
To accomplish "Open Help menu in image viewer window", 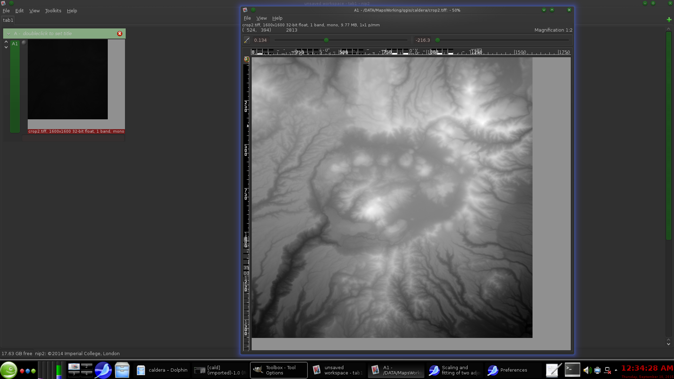I will [277, 18].
